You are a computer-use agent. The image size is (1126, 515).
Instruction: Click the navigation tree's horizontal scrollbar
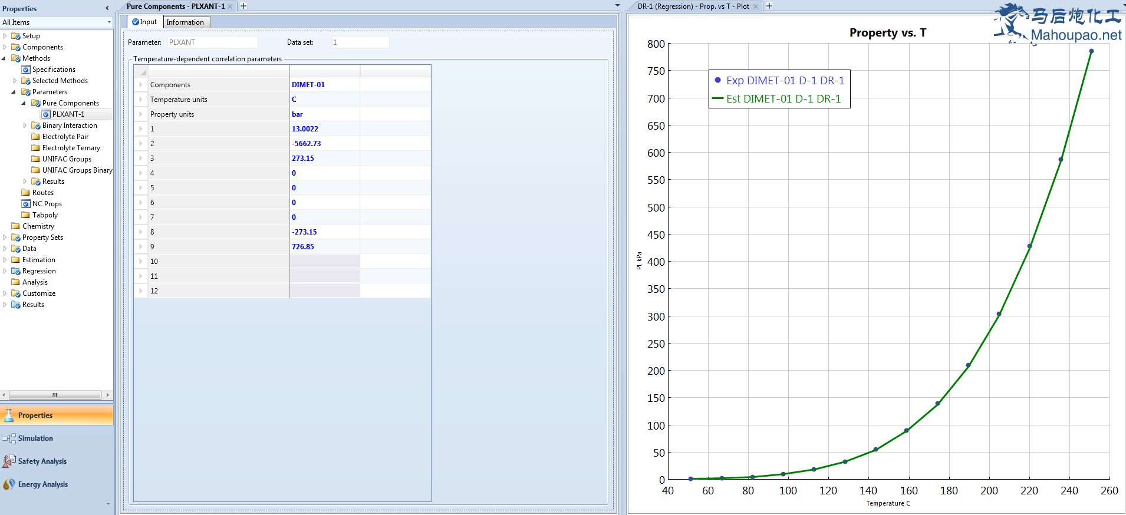[55, 395]
